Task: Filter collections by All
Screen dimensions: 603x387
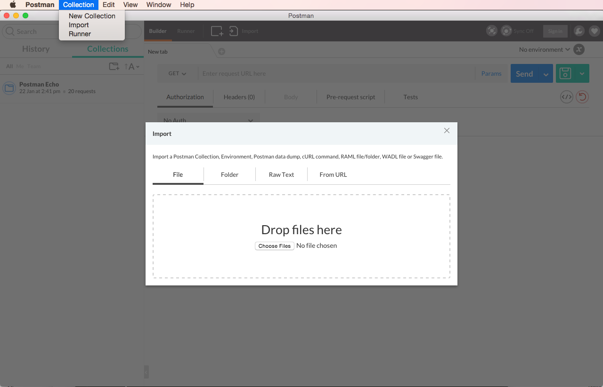Action: (x=9, y=66)
